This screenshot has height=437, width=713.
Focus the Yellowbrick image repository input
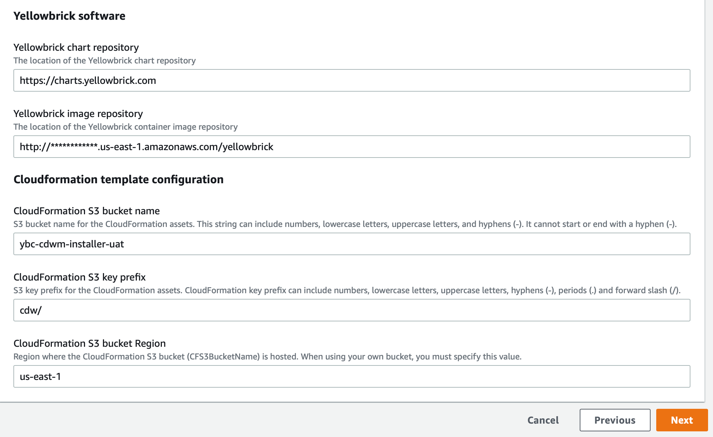click(352, 147)
